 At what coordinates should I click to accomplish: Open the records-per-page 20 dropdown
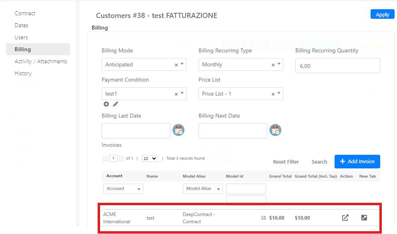click(x=150, y=158)
